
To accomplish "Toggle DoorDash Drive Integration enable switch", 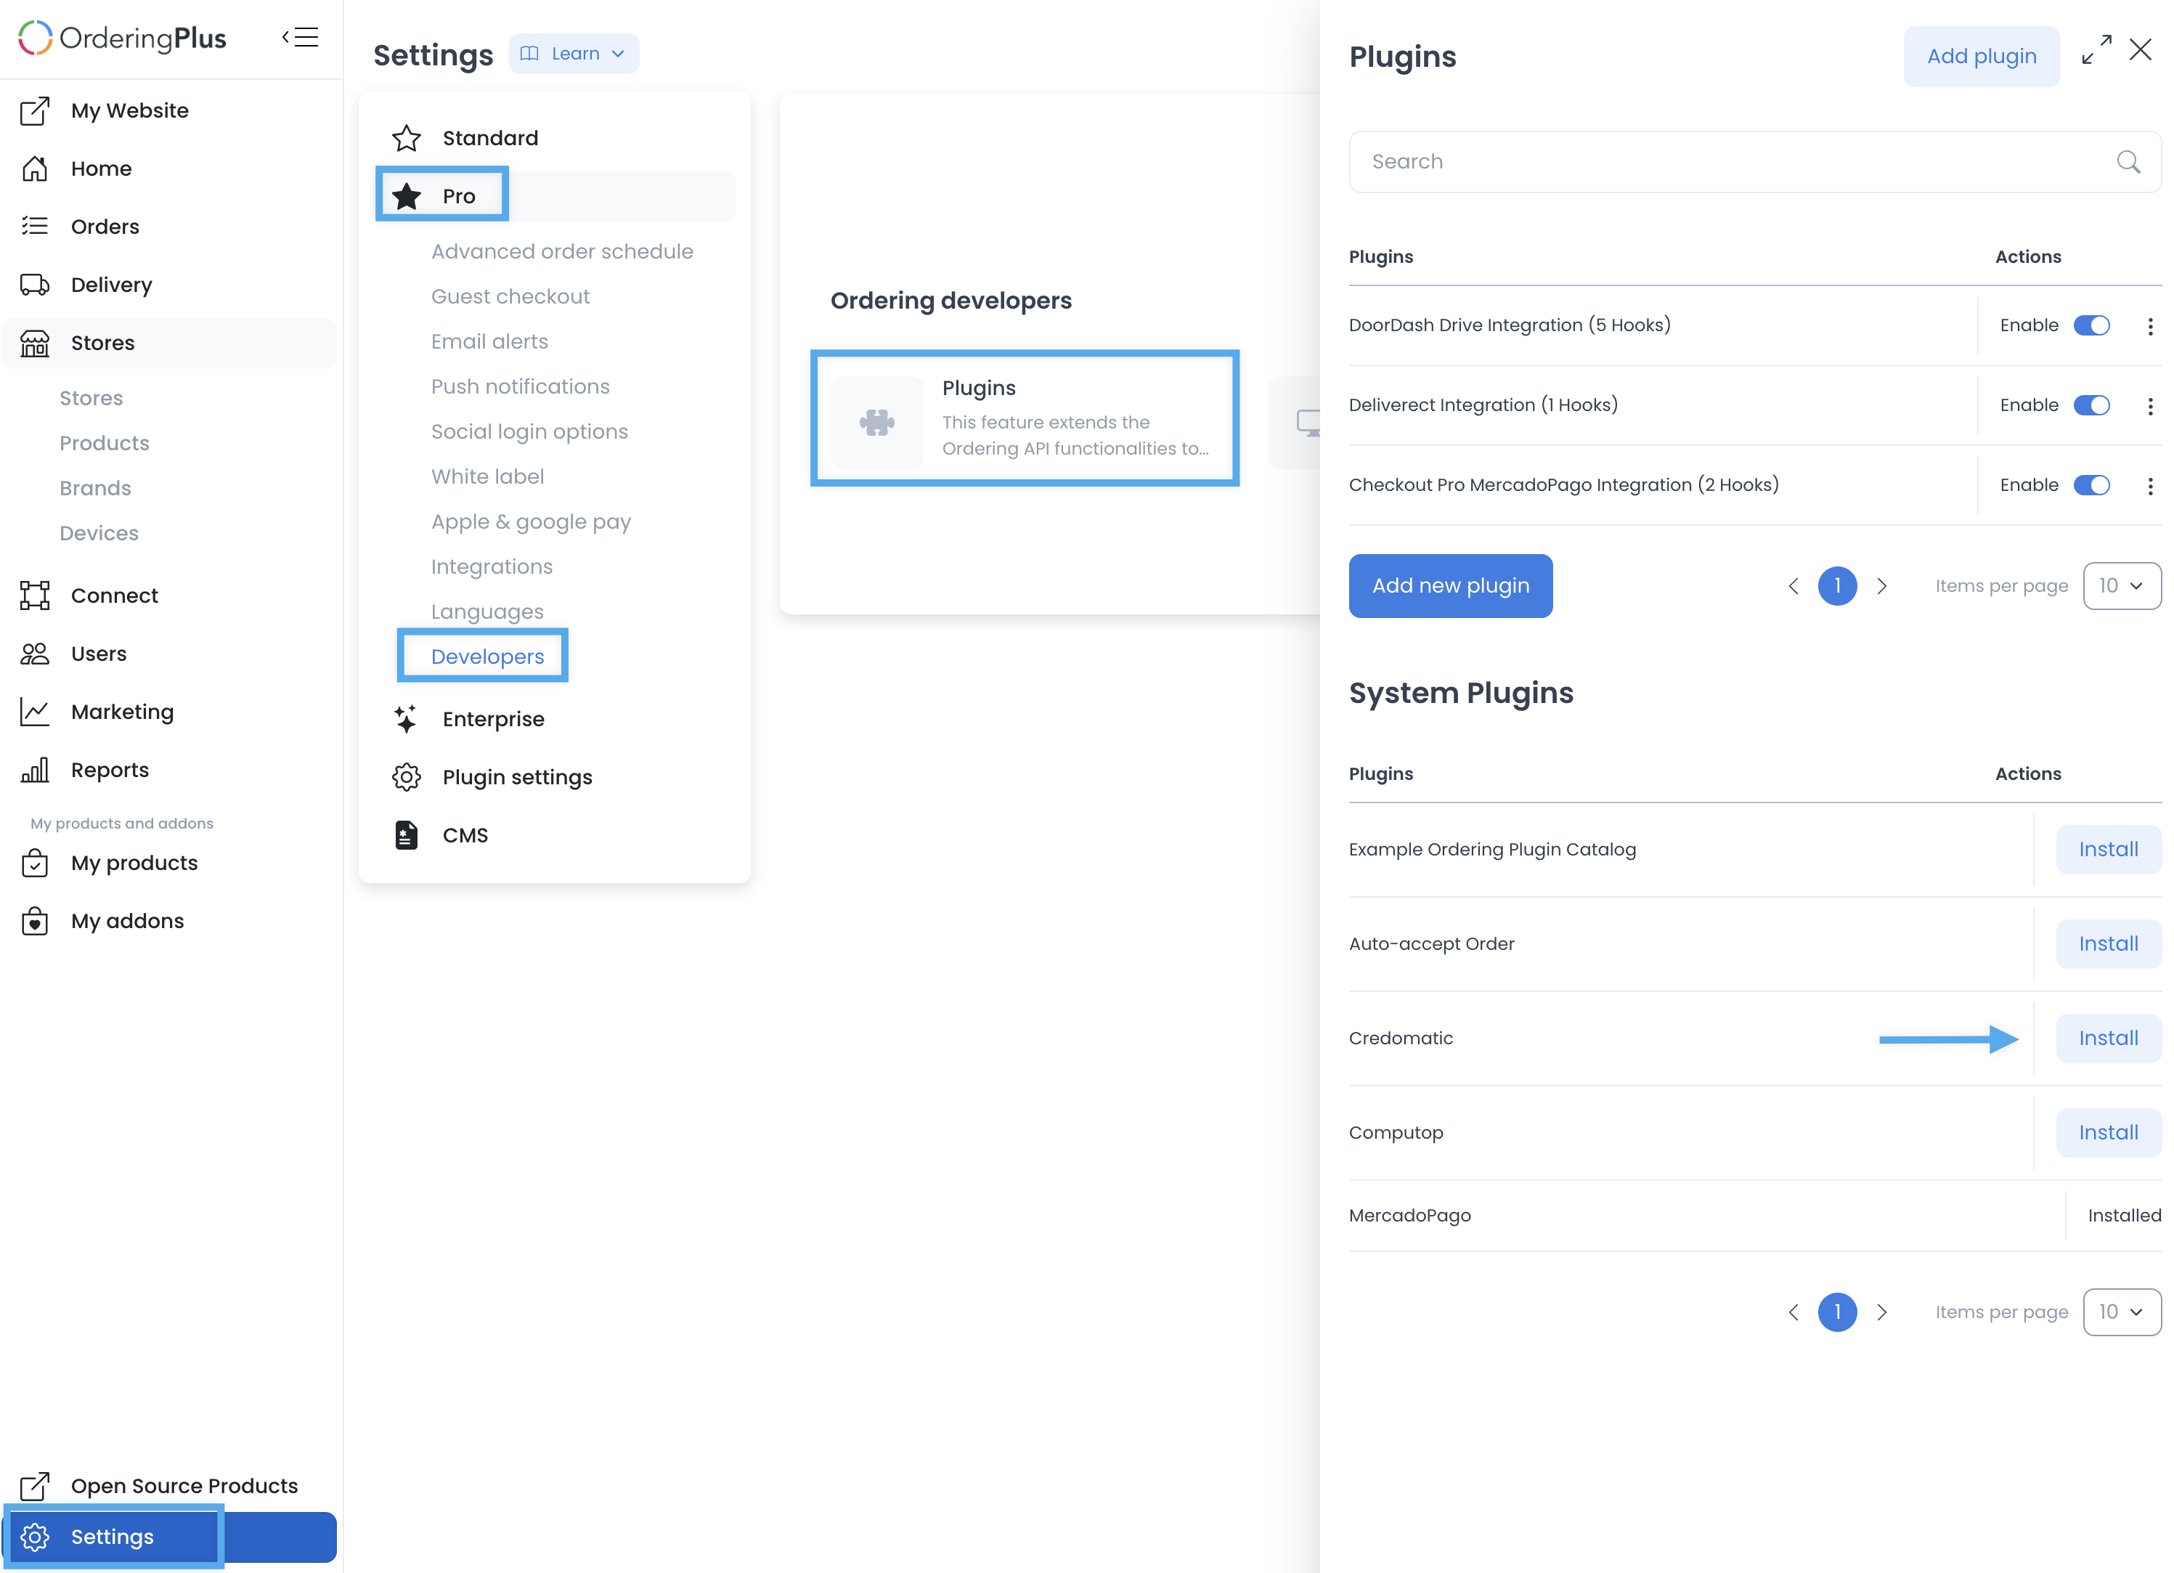I will 2091,325.
